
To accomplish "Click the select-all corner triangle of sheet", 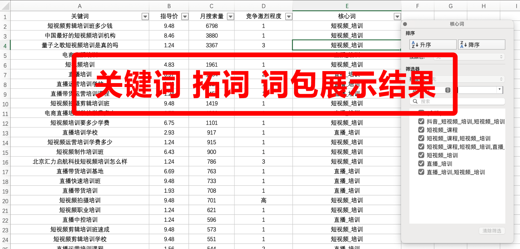I will [5, 6].
